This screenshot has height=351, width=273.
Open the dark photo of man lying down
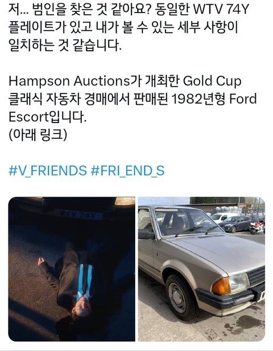72,269
